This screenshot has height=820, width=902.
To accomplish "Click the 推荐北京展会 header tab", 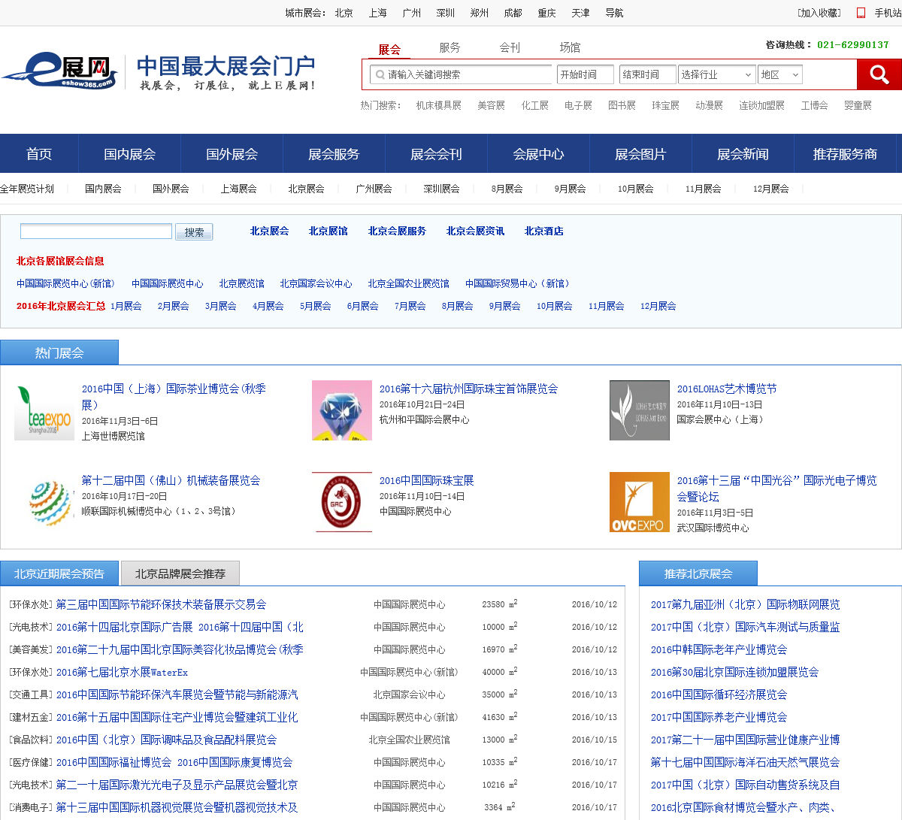I will (698, 573).
